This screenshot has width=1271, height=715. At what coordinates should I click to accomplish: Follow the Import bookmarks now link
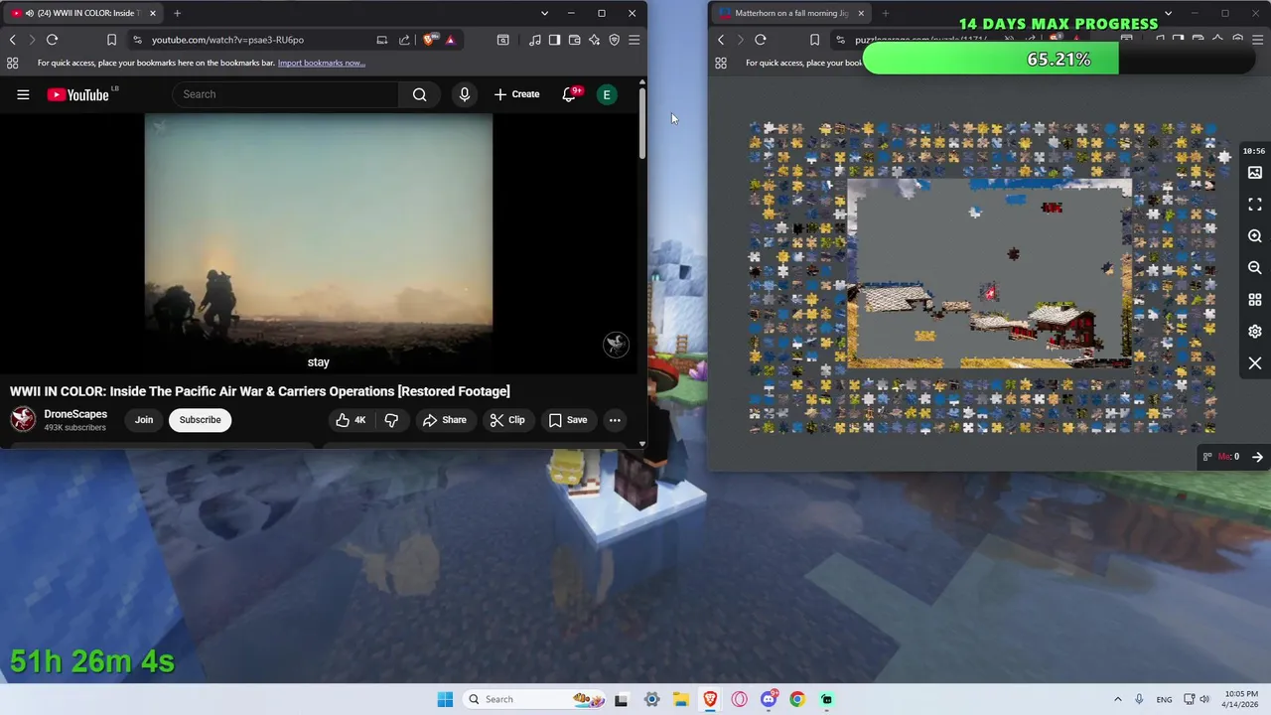pos(321,63)
